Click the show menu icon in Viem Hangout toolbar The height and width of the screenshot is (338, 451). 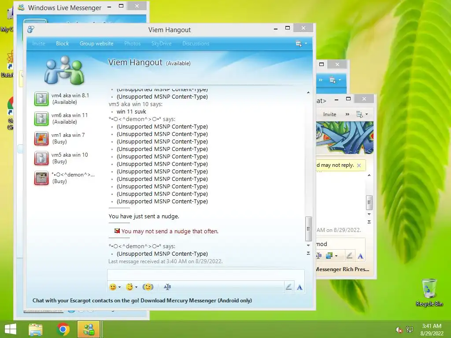tap(299, 44)
